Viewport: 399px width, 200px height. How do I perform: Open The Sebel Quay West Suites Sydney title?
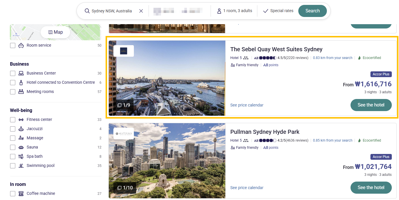[x=276, y=49]
